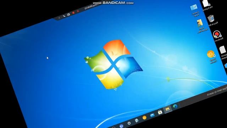Open Settings gear from the taskbar
This screenshot has height=128, width=227.
129,123
